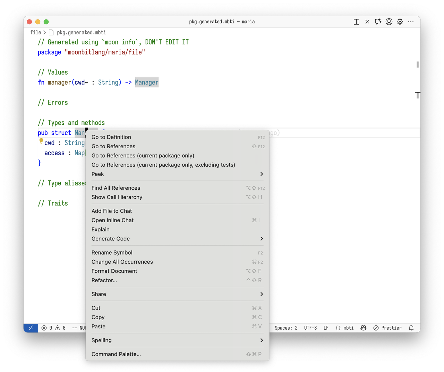Select Go to Definition from context menu
Screen dimensions: 444x372
click(x=111, y=137)
